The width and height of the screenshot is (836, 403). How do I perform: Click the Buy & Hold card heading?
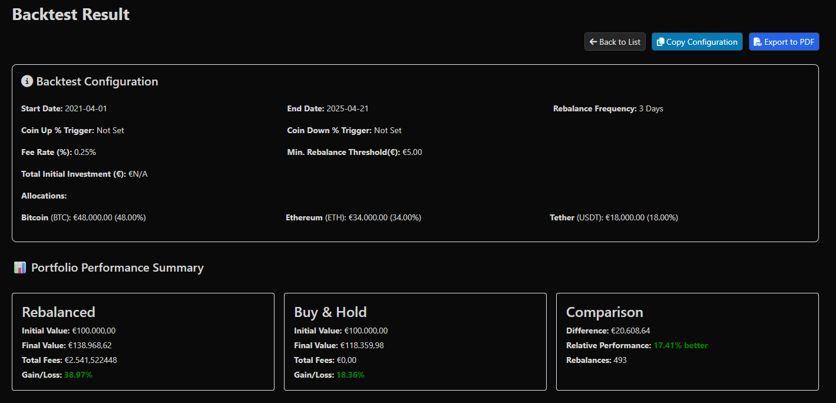[x=330, y=312]
